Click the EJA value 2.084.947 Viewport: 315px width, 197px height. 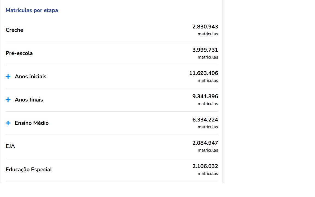[205, 143]
